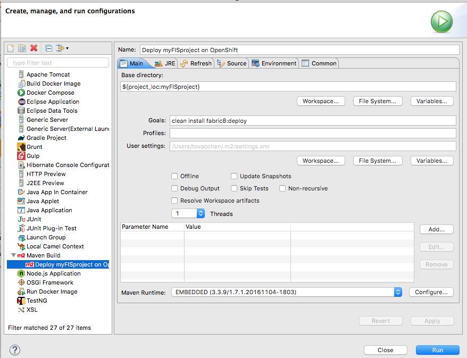Screen dimensions: 467x358
Task: Select the Node.js Application entry
Action: [53, 273]
